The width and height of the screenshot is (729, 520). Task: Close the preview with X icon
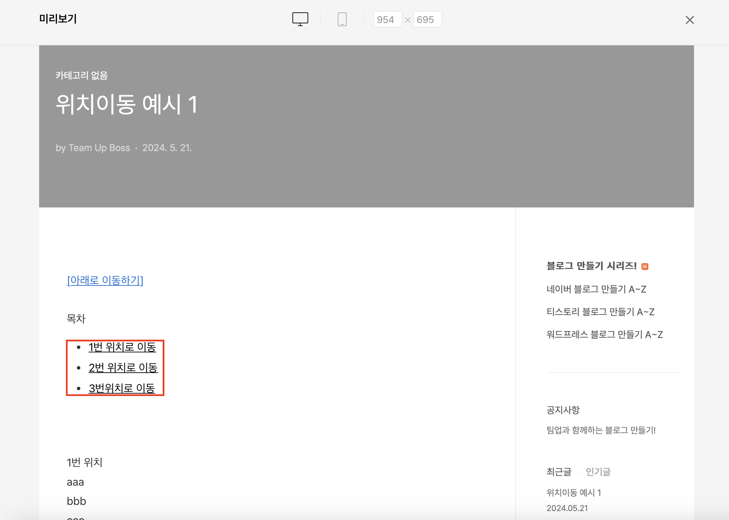point(690,20)
